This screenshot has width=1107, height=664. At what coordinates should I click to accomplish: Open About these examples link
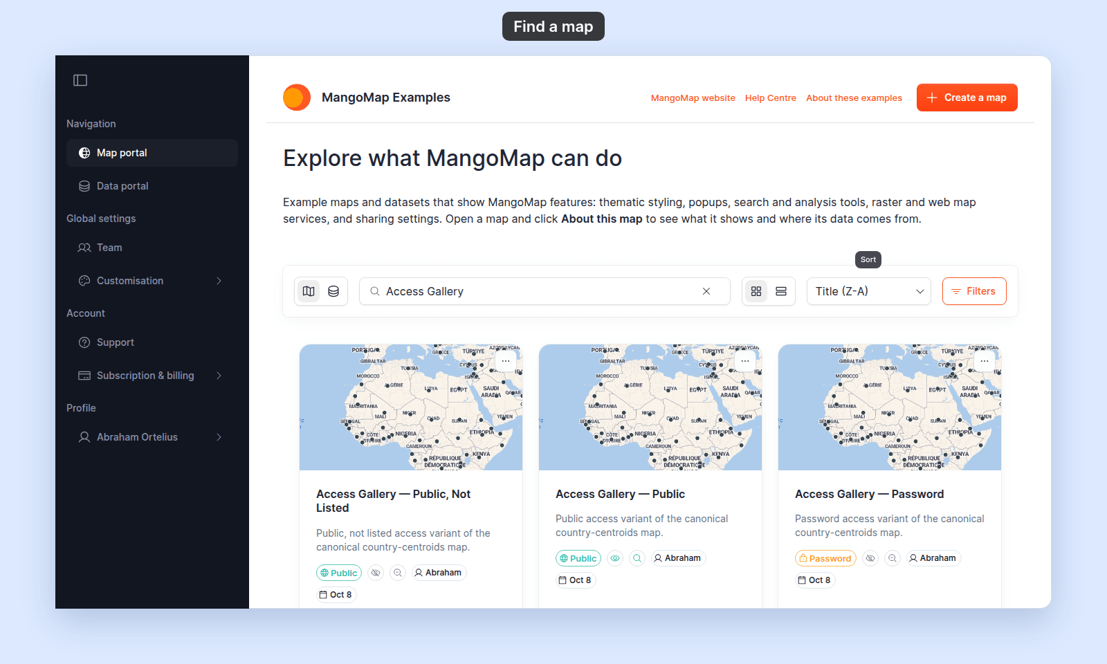pyautogui.click(x=854, y=98)
